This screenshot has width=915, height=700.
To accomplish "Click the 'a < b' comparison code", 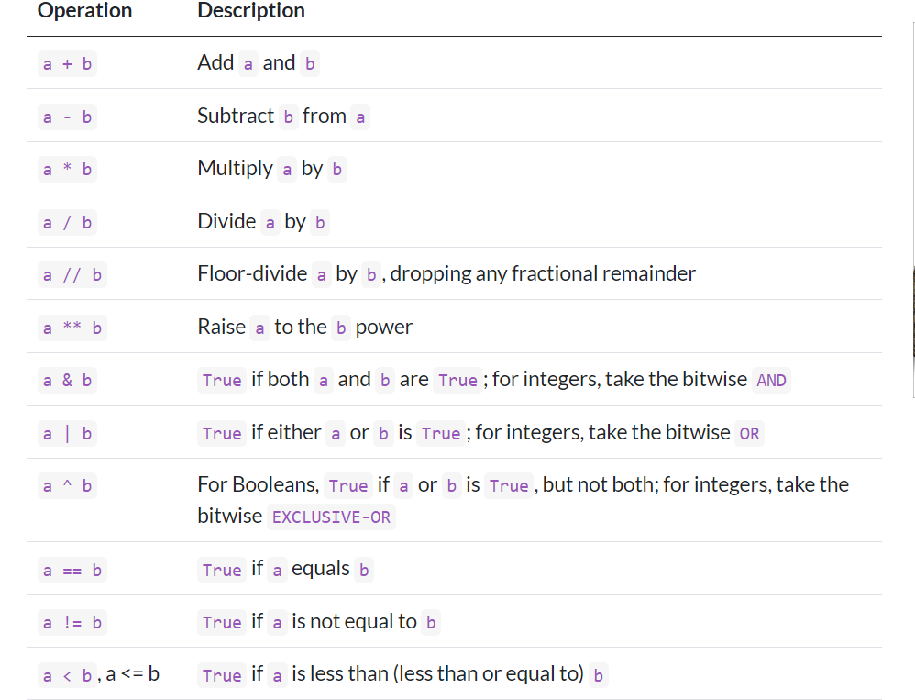I will click(x=67, y=676).
